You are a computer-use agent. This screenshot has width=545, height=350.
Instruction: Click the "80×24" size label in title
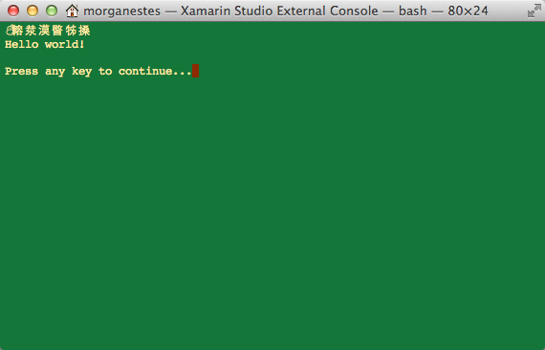pos(468,11)
